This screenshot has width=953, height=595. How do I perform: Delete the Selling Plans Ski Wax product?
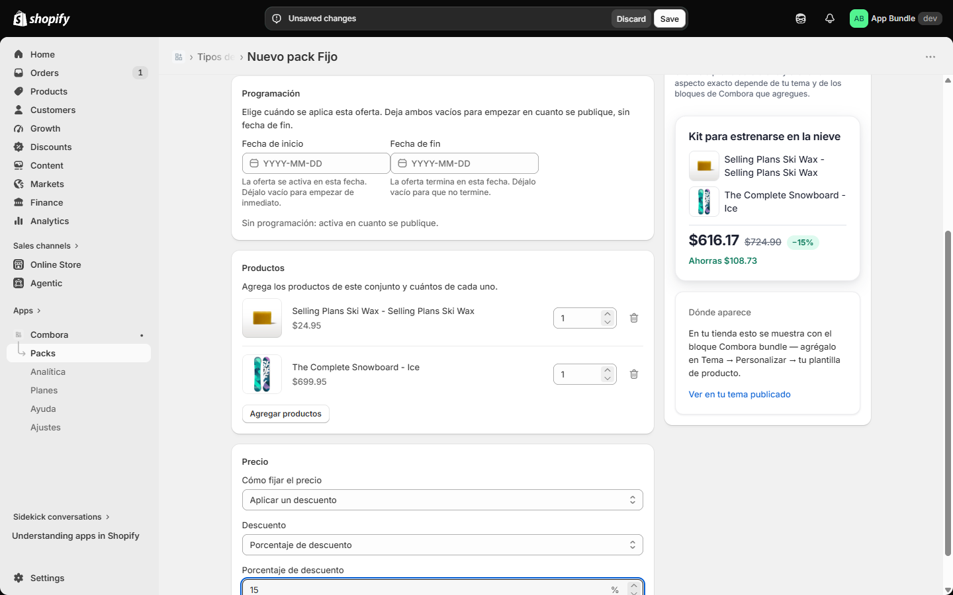(634, 318)
